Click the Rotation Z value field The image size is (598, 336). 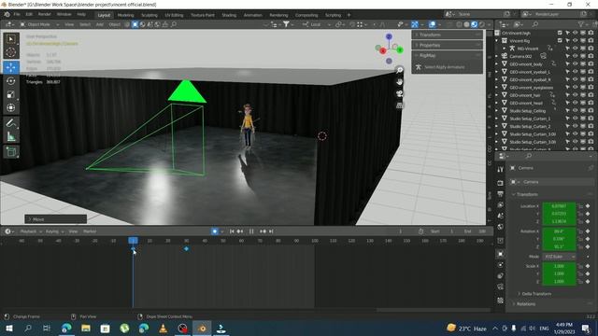coord(559,246)
